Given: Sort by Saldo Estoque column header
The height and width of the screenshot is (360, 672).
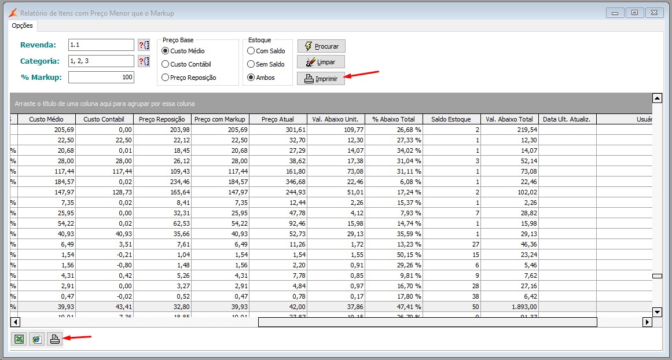Looking at the screenshot, I should point(451,119).
